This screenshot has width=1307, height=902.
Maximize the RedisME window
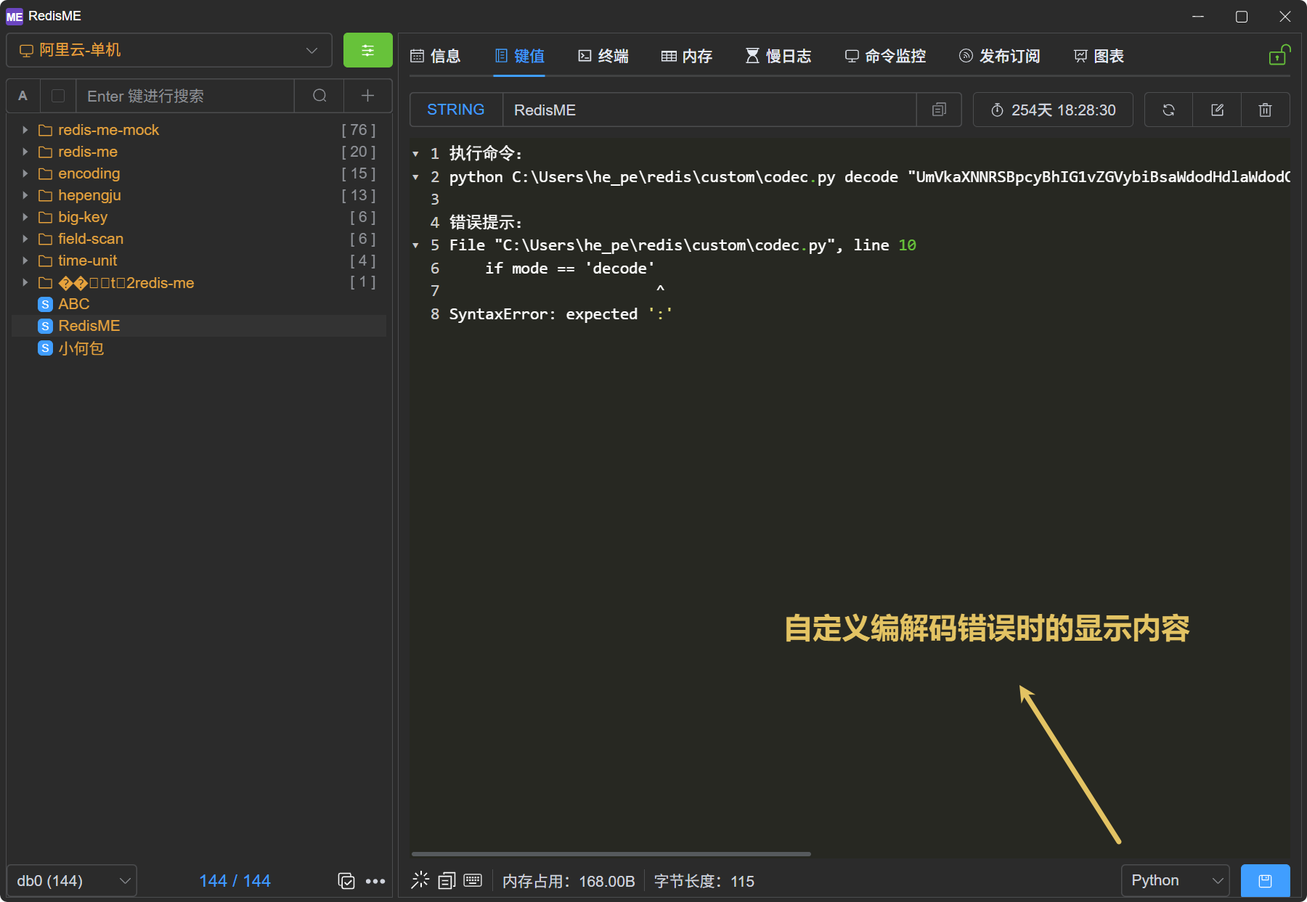pos(1242,16)
